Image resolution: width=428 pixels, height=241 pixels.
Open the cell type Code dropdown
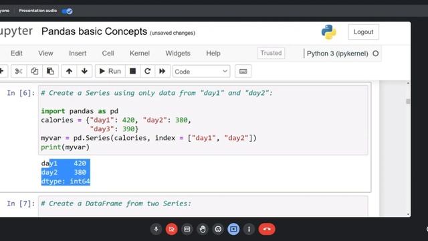201,72
